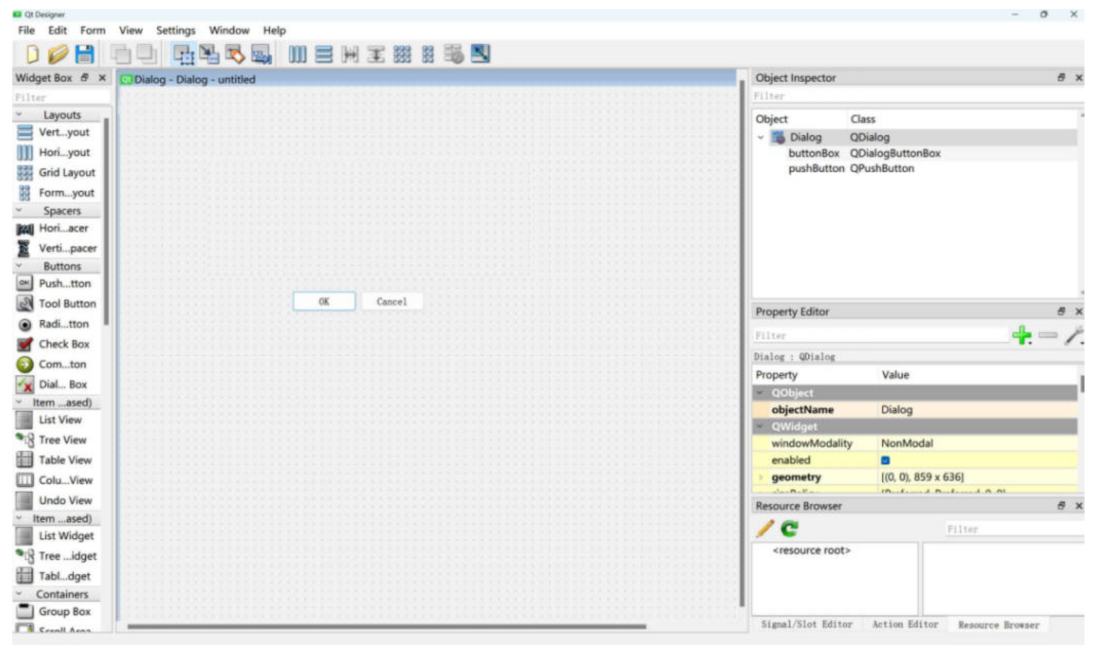Float the Object Inspector panel
Image resolution: width=1098 pixels, height=654 pixels.
coord(1062,78)
